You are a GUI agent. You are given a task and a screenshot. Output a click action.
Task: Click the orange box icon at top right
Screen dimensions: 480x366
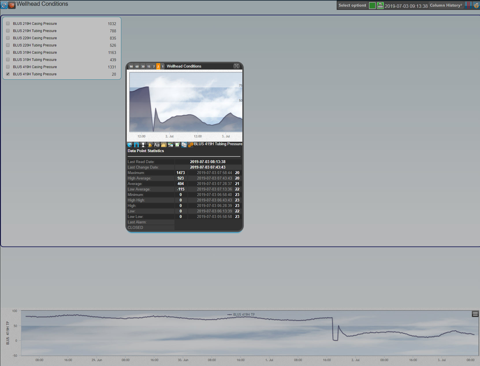click(476, 5)
